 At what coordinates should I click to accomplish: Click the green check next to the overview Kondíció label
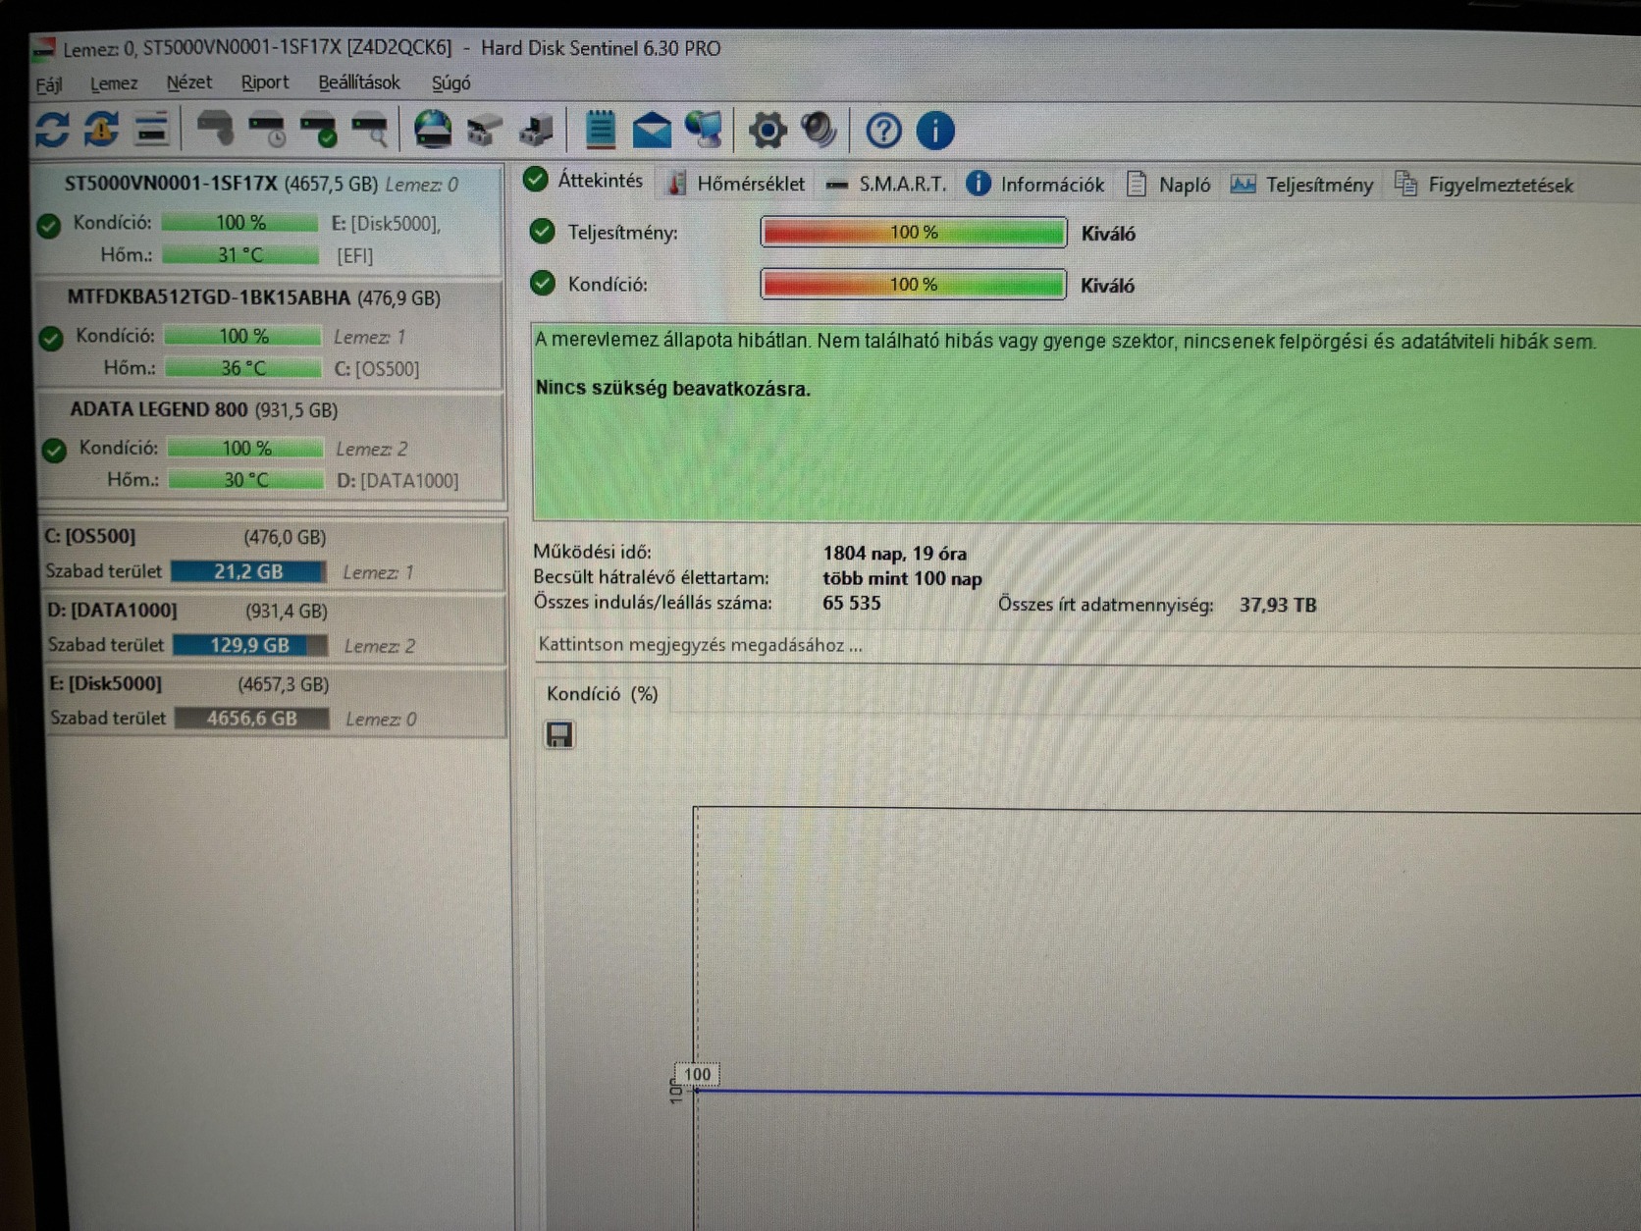point(542,284)
